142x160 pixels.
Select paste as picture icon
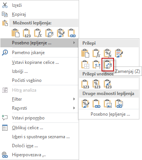108,104
